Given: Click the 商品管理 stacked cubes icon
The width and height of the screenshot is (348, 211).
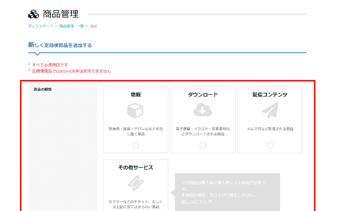Looking at the screenshot, I should click(33, 14).
